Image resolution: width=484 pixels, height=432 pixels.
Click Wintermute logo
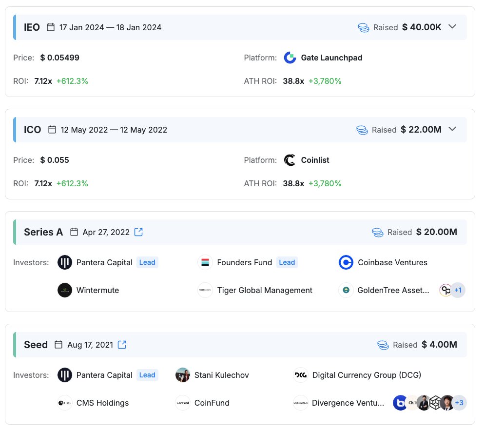point(65,290)
